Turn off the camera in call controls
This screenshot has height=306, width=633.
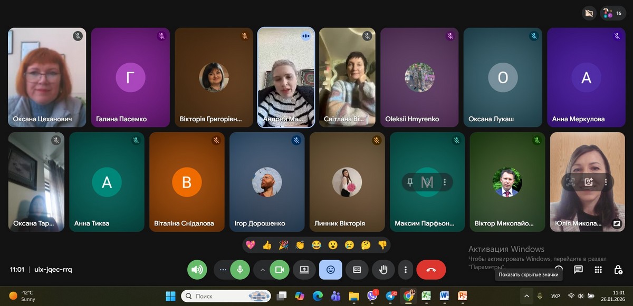click(x=280, y=270)
